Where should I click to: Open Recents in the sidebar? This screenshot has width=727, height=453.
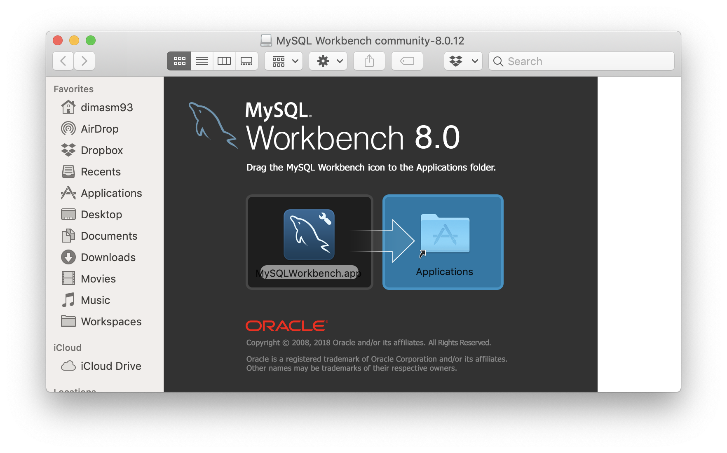pyautogui.click(x=91, y=172)
